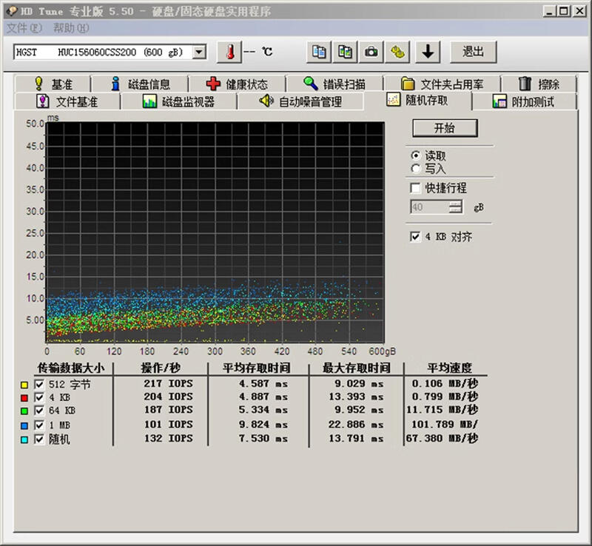Minimize the HD Tune window
Image resolution: width=592 pixels, height=546 pixels.
pyautogui.click(x=550, y=11)
